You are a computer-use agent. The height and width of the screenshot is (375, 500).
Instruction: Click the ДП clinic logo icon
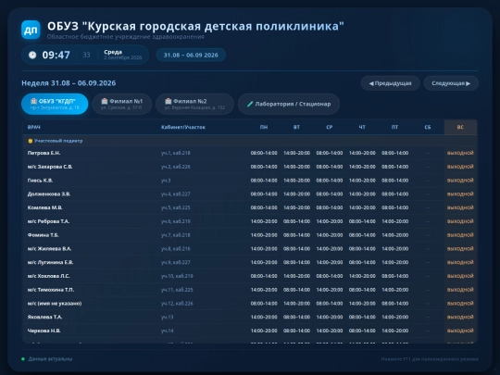[31, 30]
